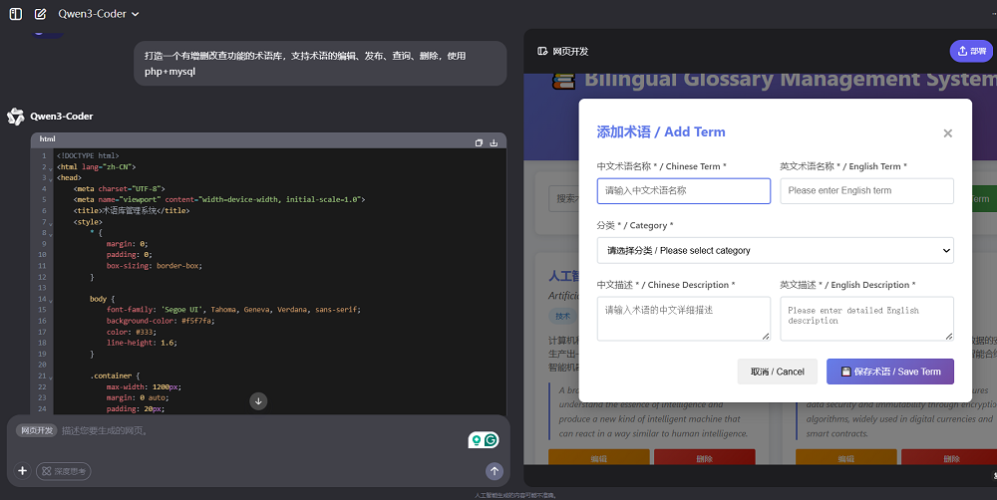Open the Qwen3-Coder model dropdown
This screenshot has height=500, width=997.
tap(99, 14)
